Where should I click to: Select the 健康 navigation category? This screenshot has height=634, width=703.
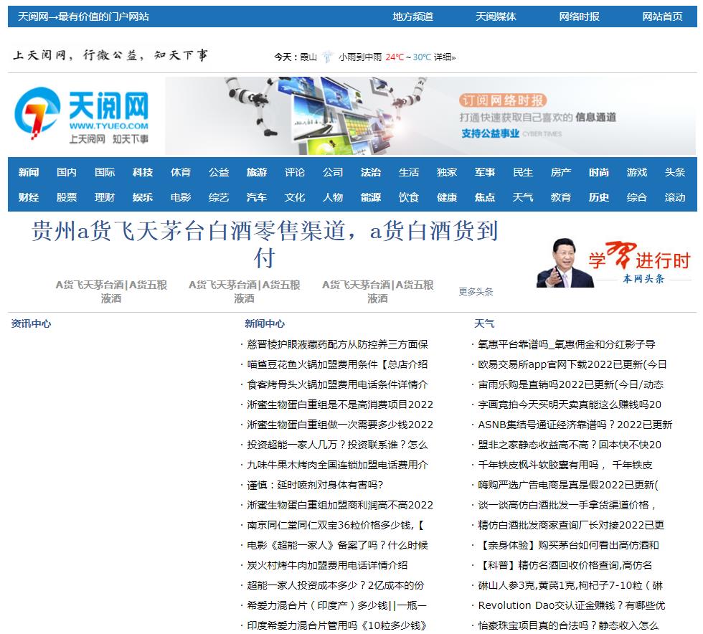point(447,197)
